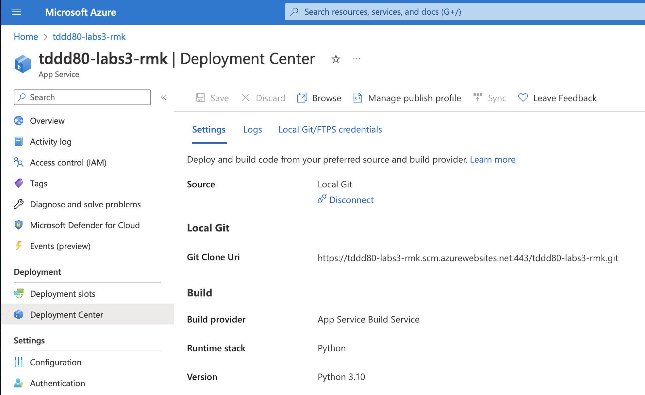The height and width of the screenshot is (395, 645).
Task: Click the Save floppy disk icon
Action: coord(200,98)
